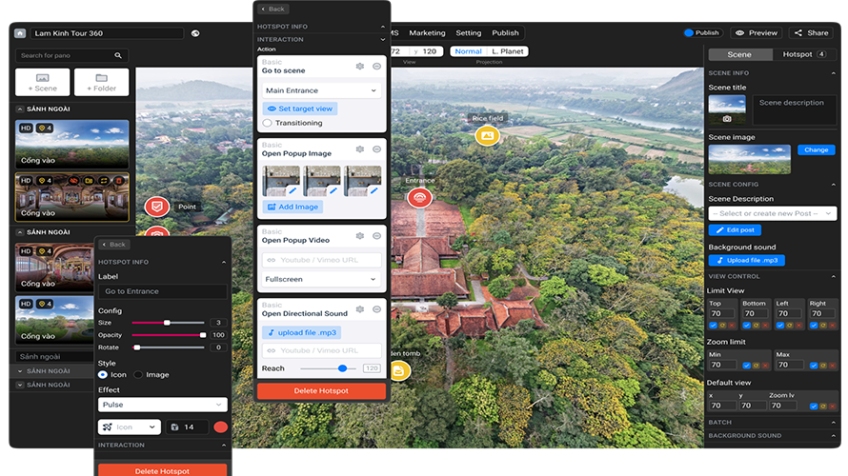Select the Image style radio button

(138, 374)
